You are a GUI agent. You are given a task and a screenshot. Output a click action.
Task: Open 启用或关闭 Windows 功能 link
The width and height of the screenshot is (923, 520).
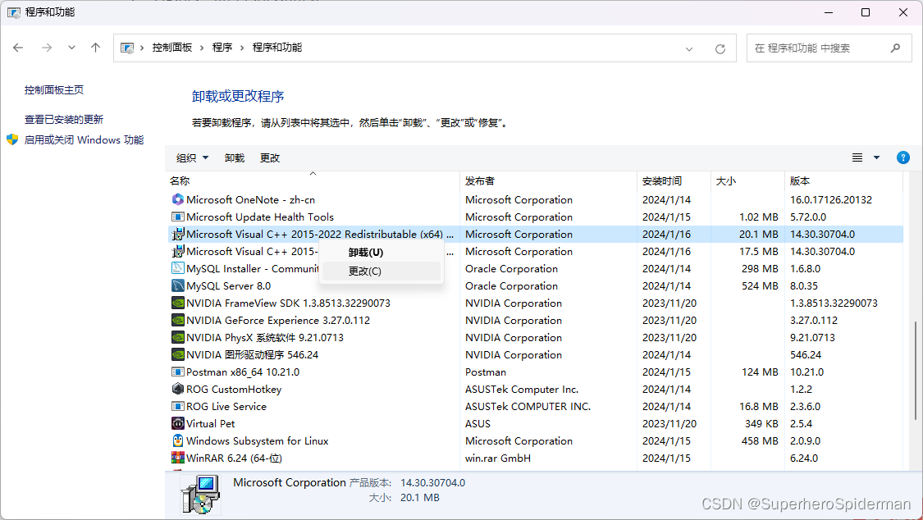click(x=85, y=140)
